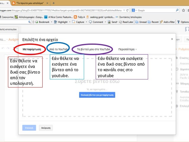Click the Capture toolbar button
Image resolution: width=189 pixels, height=142 pixels.
[78, 22]
